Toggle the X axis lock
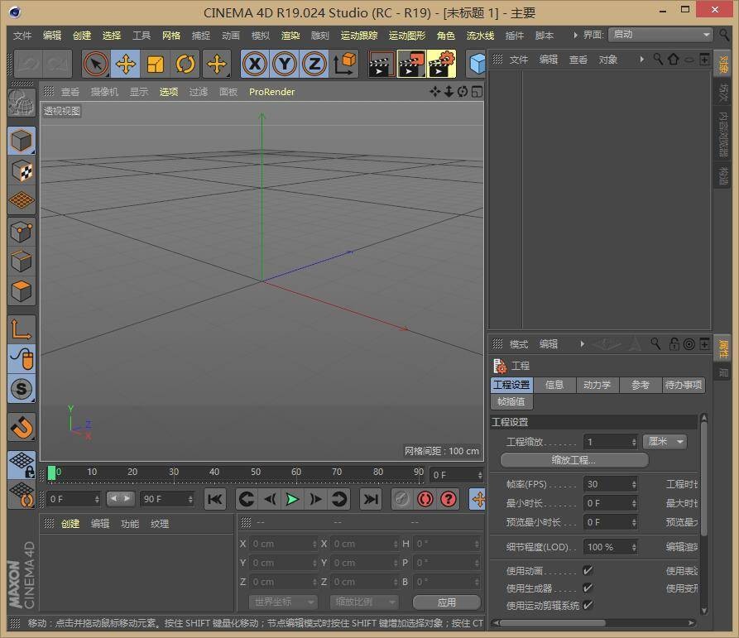The image size is (739, 638). 255,64
